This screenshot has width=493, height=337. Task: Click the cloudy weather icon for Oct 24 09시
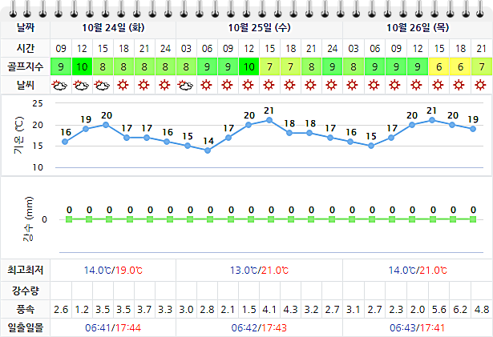pyautogui.click(x=60, y=85)
